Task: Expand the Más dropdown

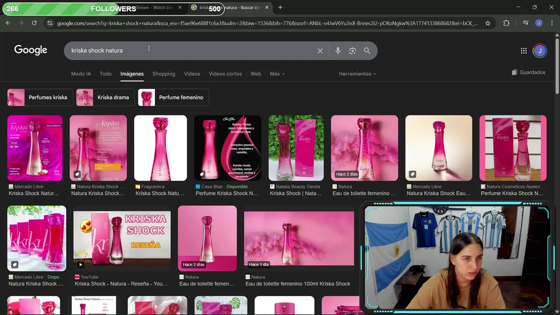Action: click(x=277, y=74)
